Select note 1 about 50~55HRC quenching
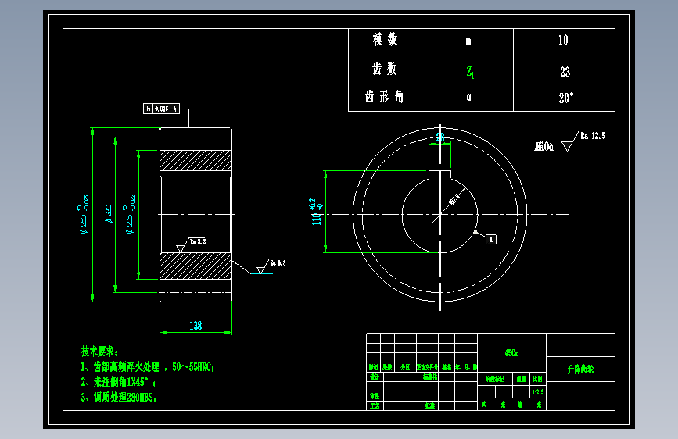The image size is (678, 439). tap(147, 367)
